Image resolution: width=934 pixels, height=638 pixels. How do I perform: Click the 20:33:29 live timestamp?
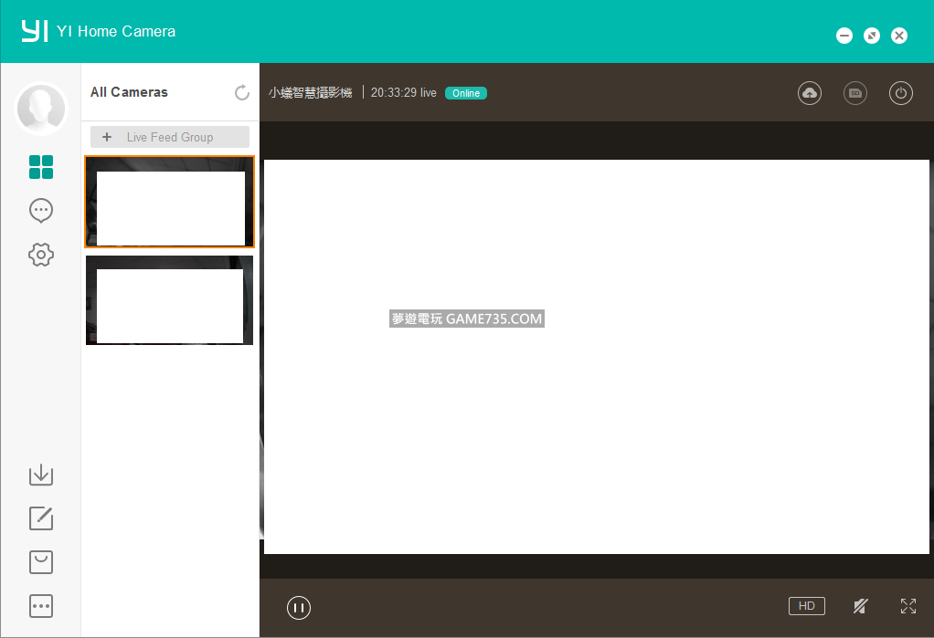[x=403, y=93]
